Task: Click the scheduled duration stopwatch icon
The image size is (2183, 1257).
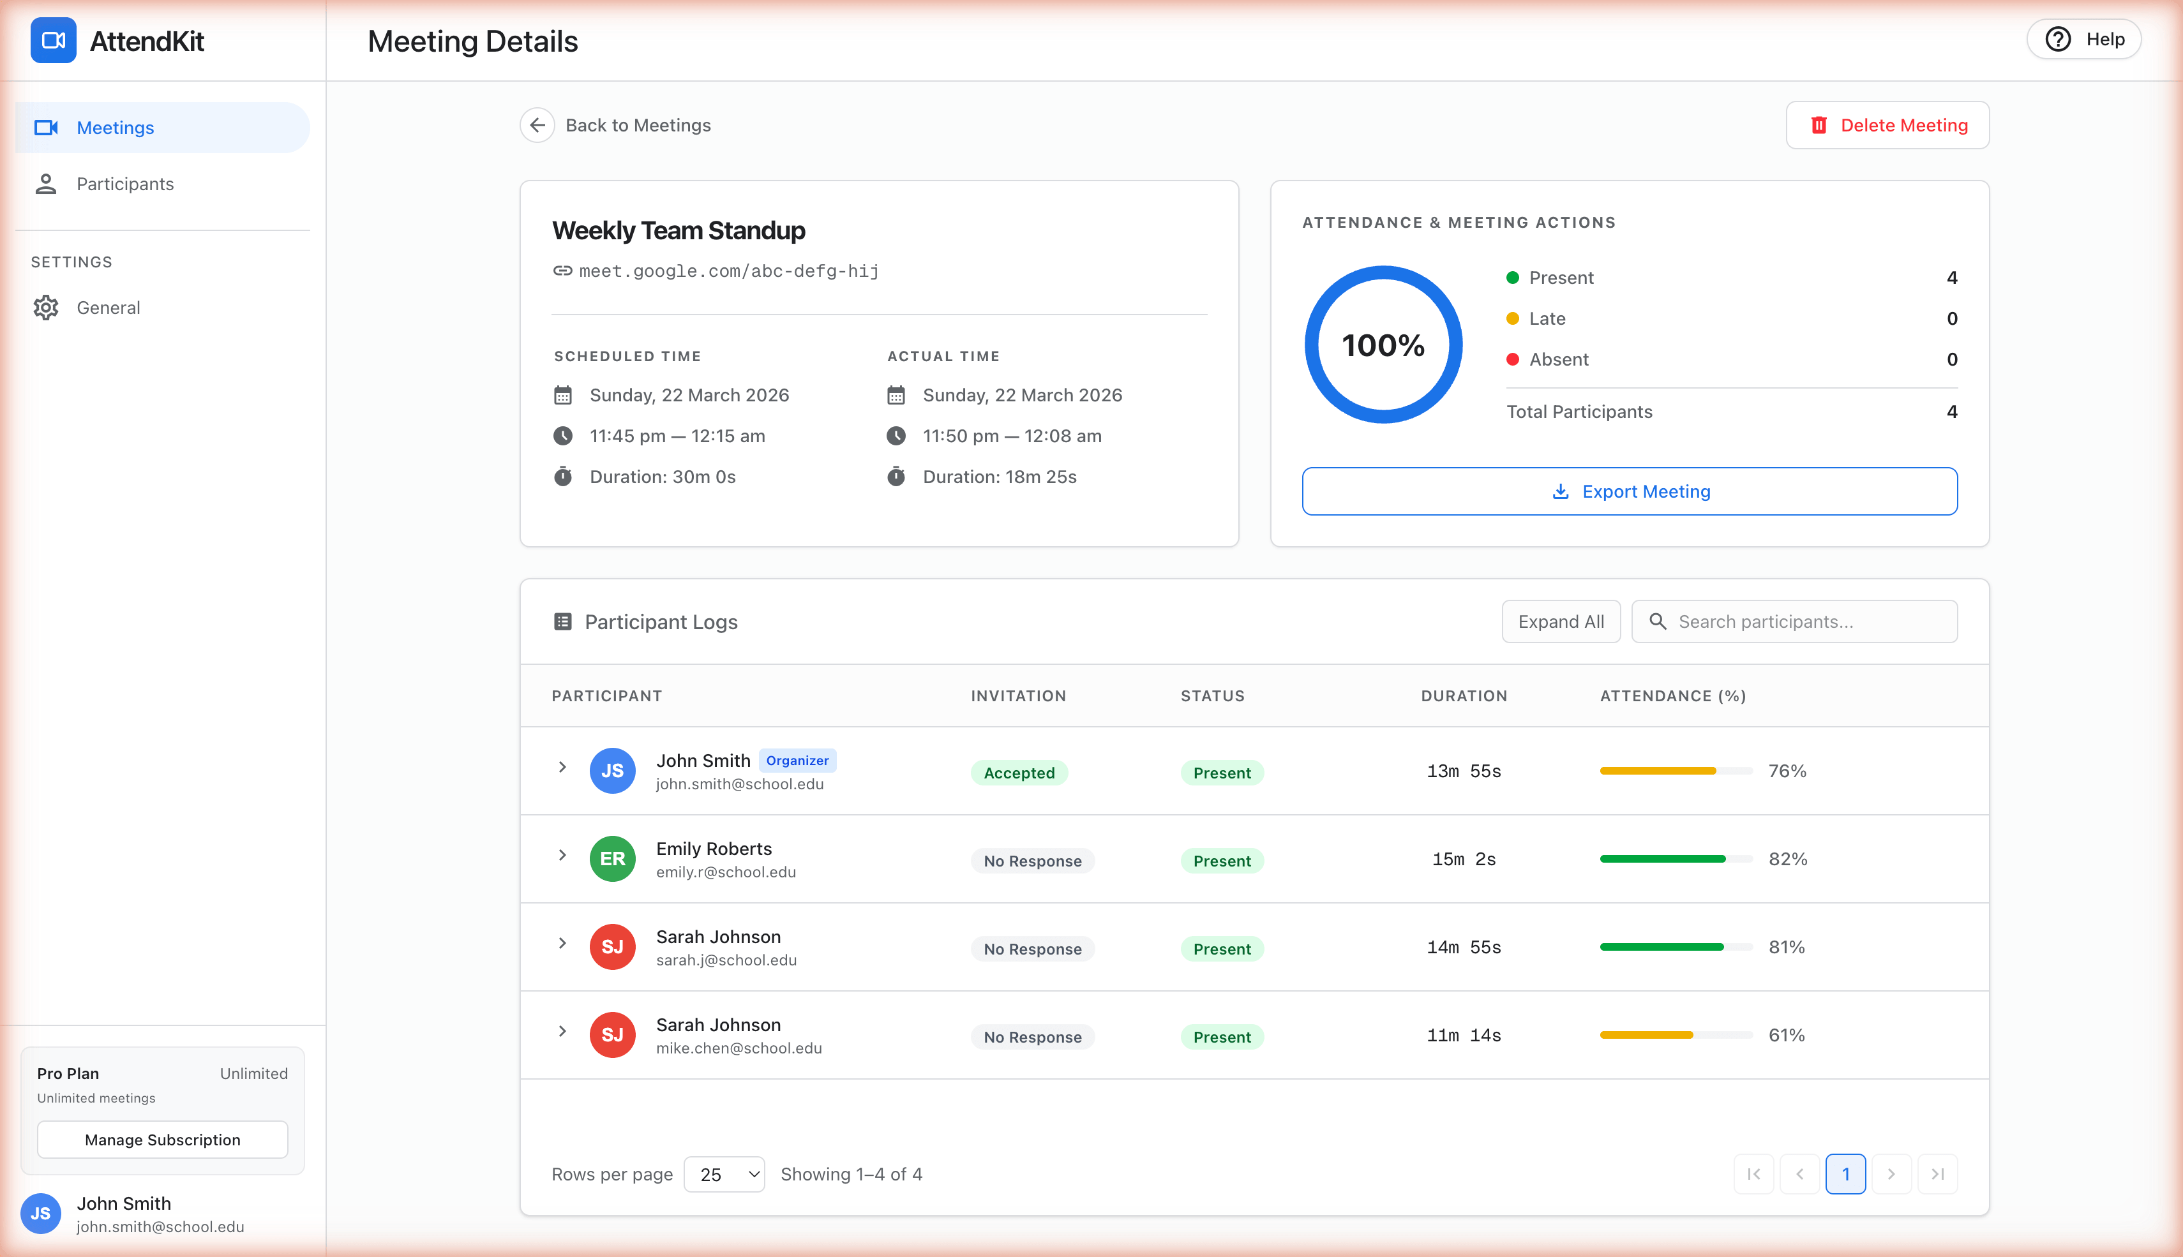Action: (563, 477)
